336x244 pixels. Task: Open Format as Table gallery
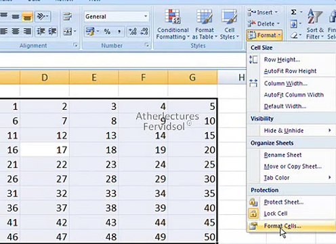click(205, 24)
